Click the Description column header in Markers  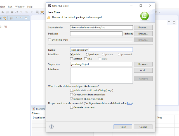[x=39, y=118]
